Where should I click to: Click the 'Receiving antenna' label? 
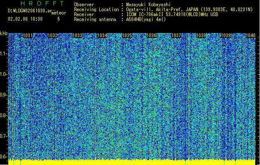(x=95, y=19)
